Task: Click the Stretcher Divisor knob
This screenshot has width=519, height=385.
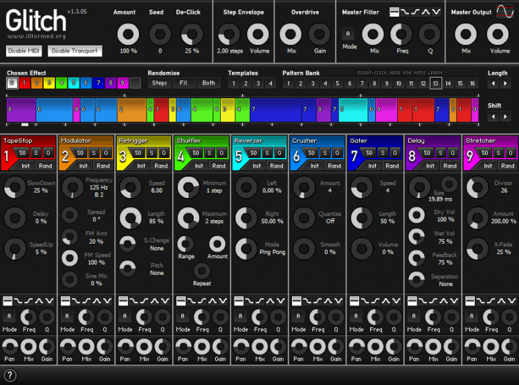Action: 477,187
